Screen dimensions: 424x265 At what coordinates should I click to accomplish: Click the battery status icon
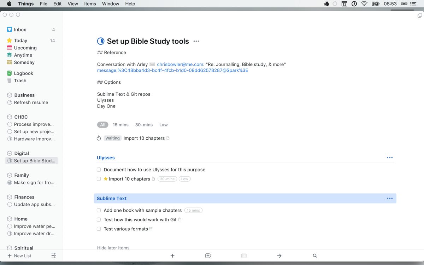pyautogui.click(x=376, y=4)
